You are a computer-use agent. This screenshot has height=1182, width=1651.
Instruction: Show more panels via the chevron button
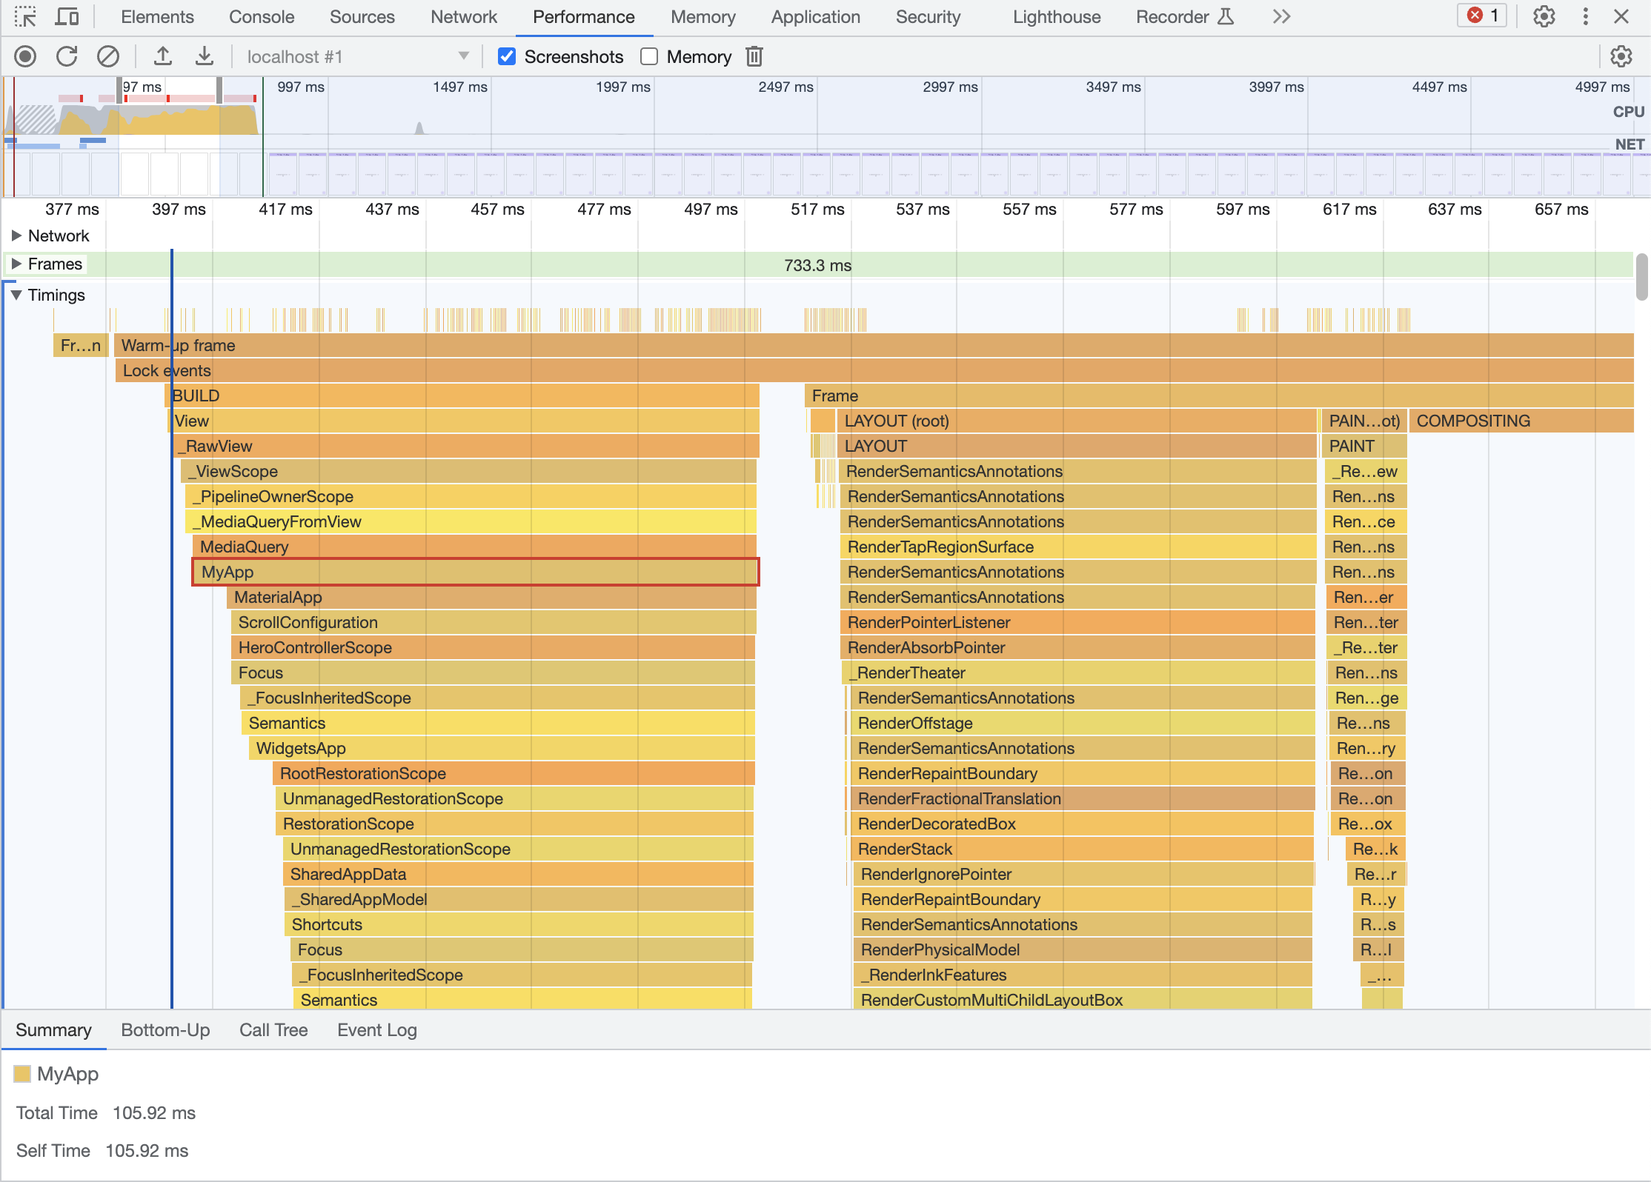[1281, 16]
